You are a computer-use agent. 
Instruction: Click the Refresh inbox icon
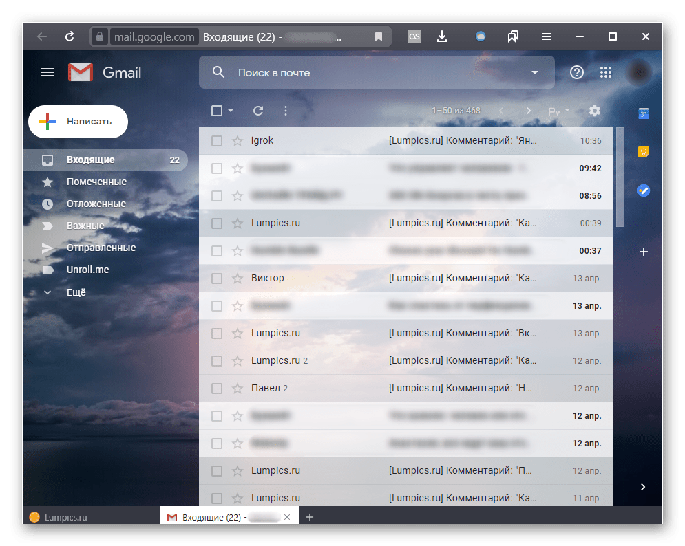coord(258,111)
